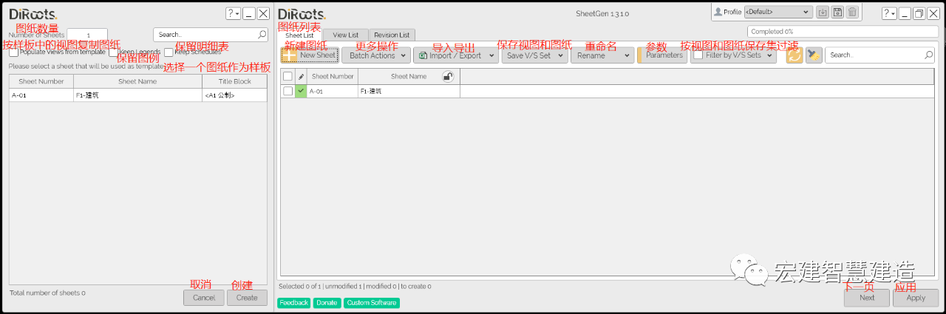Click the magnifier icon in main search box
The height and width of the screenshot is (314, 946).
pyautogui.click(x=929, y=55)
